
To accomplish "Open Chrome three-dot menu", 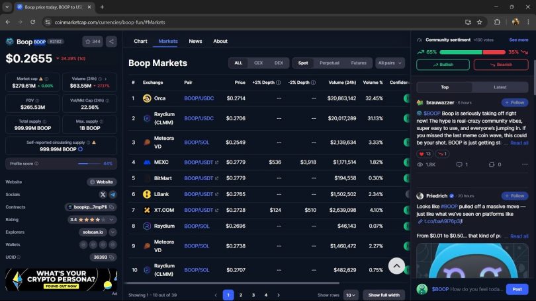I will [x=528, y=22].
